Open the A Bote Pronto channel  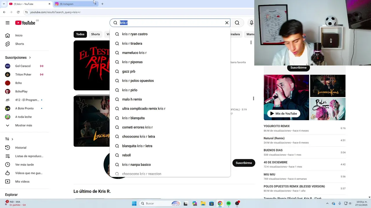[24, 108]
